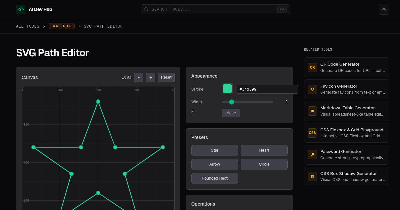This screenshot has width=400, height=210.
Task: Click the Presets panel heading
Action: 200,137
